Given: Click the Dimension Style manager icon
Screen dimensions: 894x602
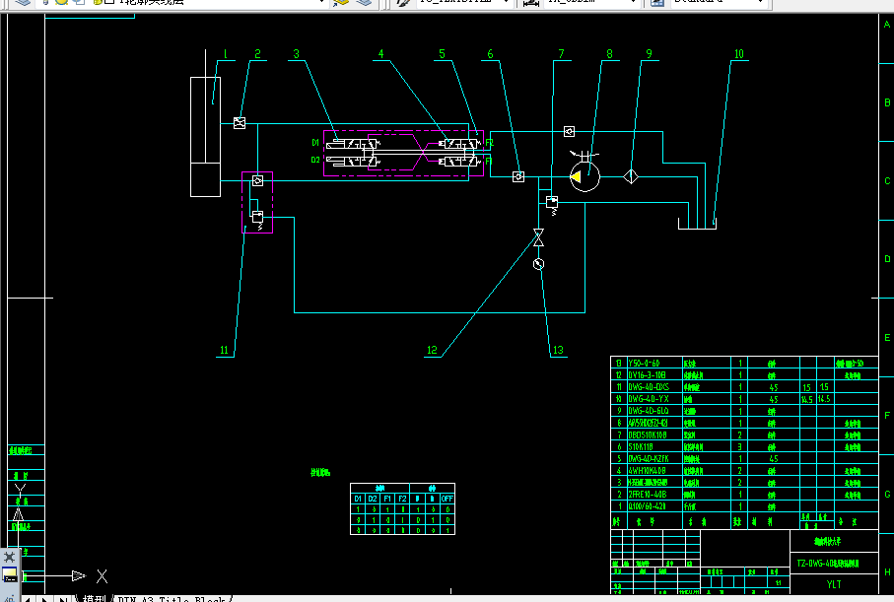Looking at the screenshot, I should (x=528, y=4).
